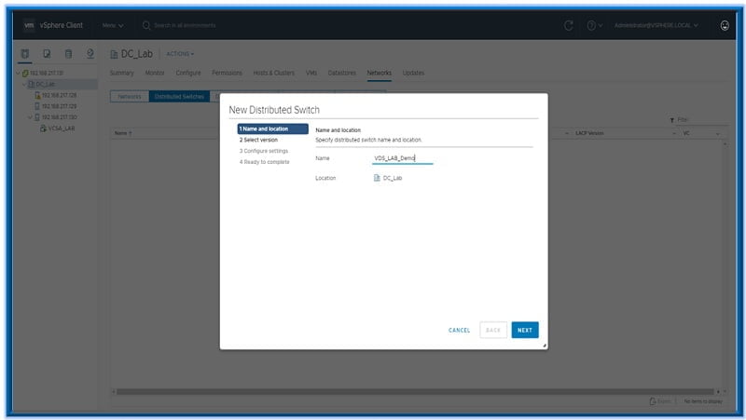Viewport: 746px width, 420px height.
Task: Collapse the DC_Lab datacenter tree node
Action: click(x=24, y=84)
